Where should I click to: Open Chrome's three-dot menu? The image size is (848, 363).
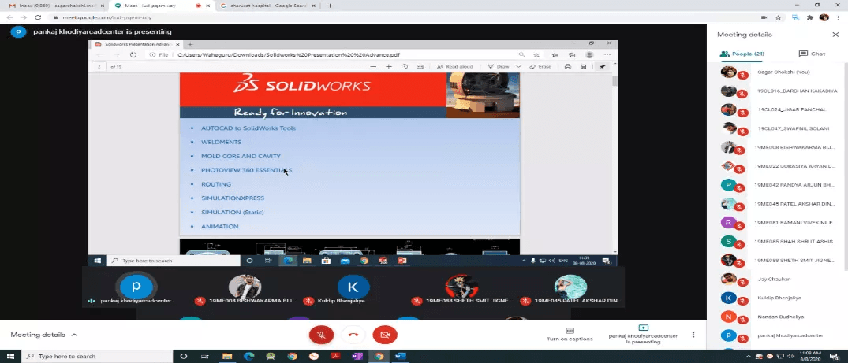(x=839, y=17)
